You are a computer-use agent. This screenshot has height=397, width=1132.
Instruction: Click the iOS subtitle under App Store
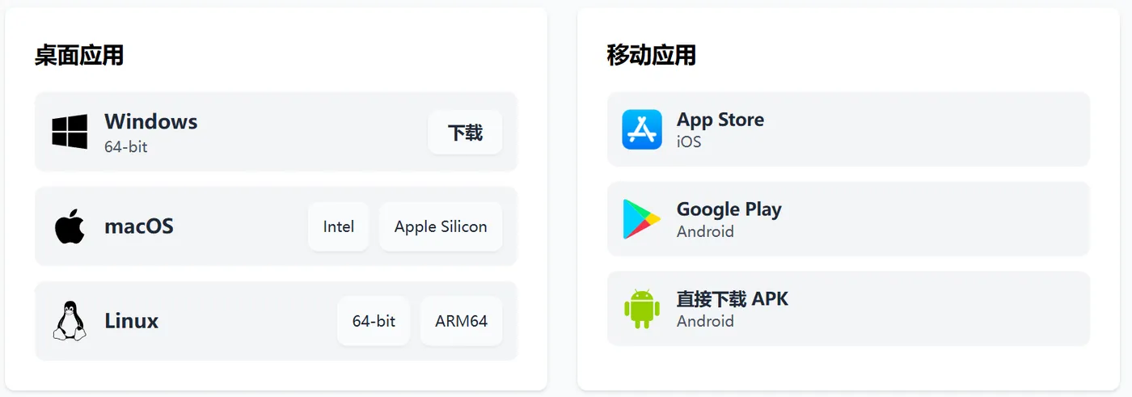coord(689,142)
